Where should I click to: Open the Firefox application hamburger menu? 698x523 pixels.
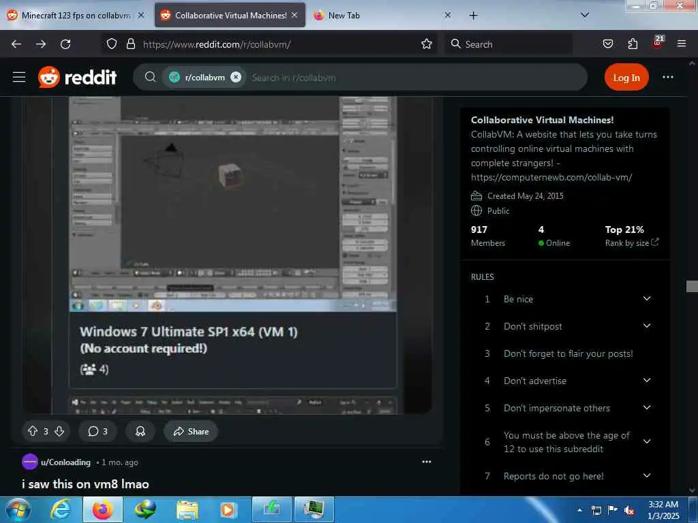tap(682, 44)
